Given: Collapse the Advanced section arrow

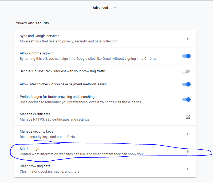Looking at the screenshot, I should [115, 8].
